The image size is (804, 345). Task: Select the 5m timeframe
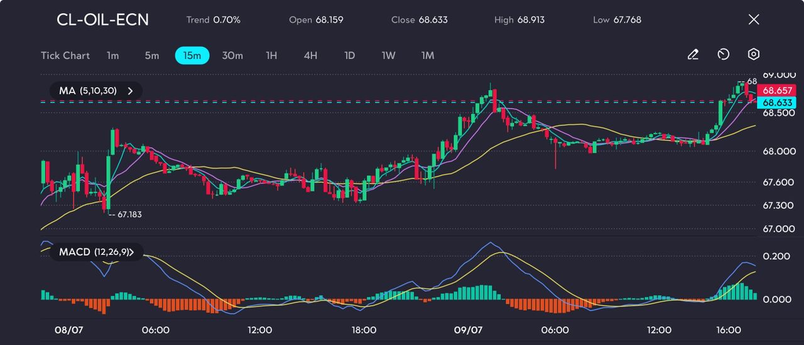[x=152, y=55]
